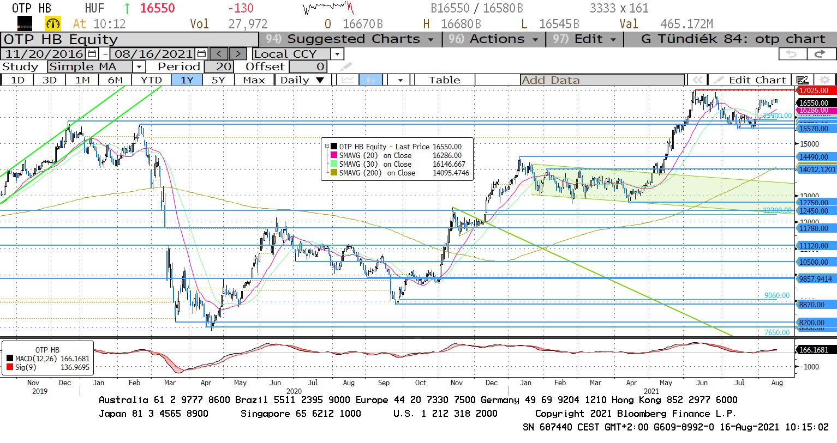Click the 7650.00 annotation label
The image size is (837, 443).
point(777,332)
